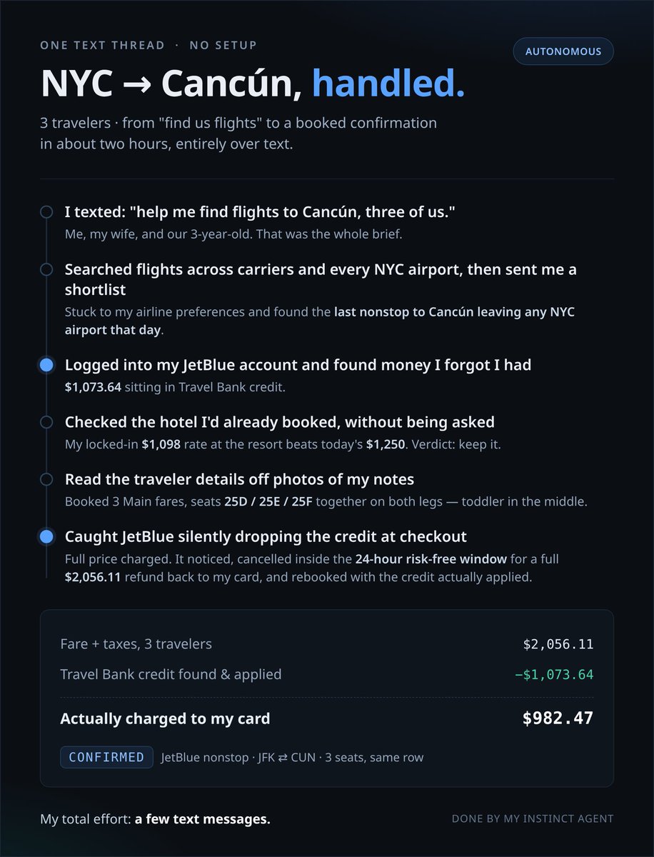The height and width of the screenshot is (857, 654).
Task: Click the AUTONOMOUS badge
Action: tap(563, 51)
